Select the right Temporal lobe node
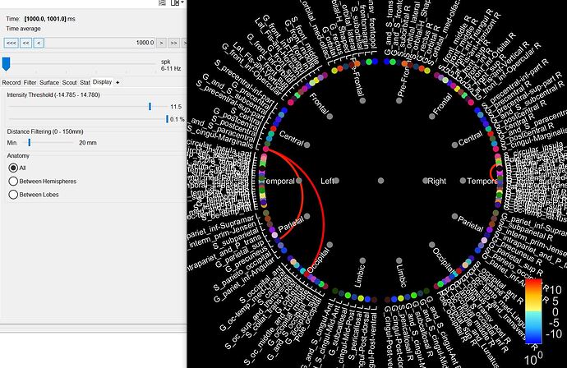567x368 pixels. point(463,181)
